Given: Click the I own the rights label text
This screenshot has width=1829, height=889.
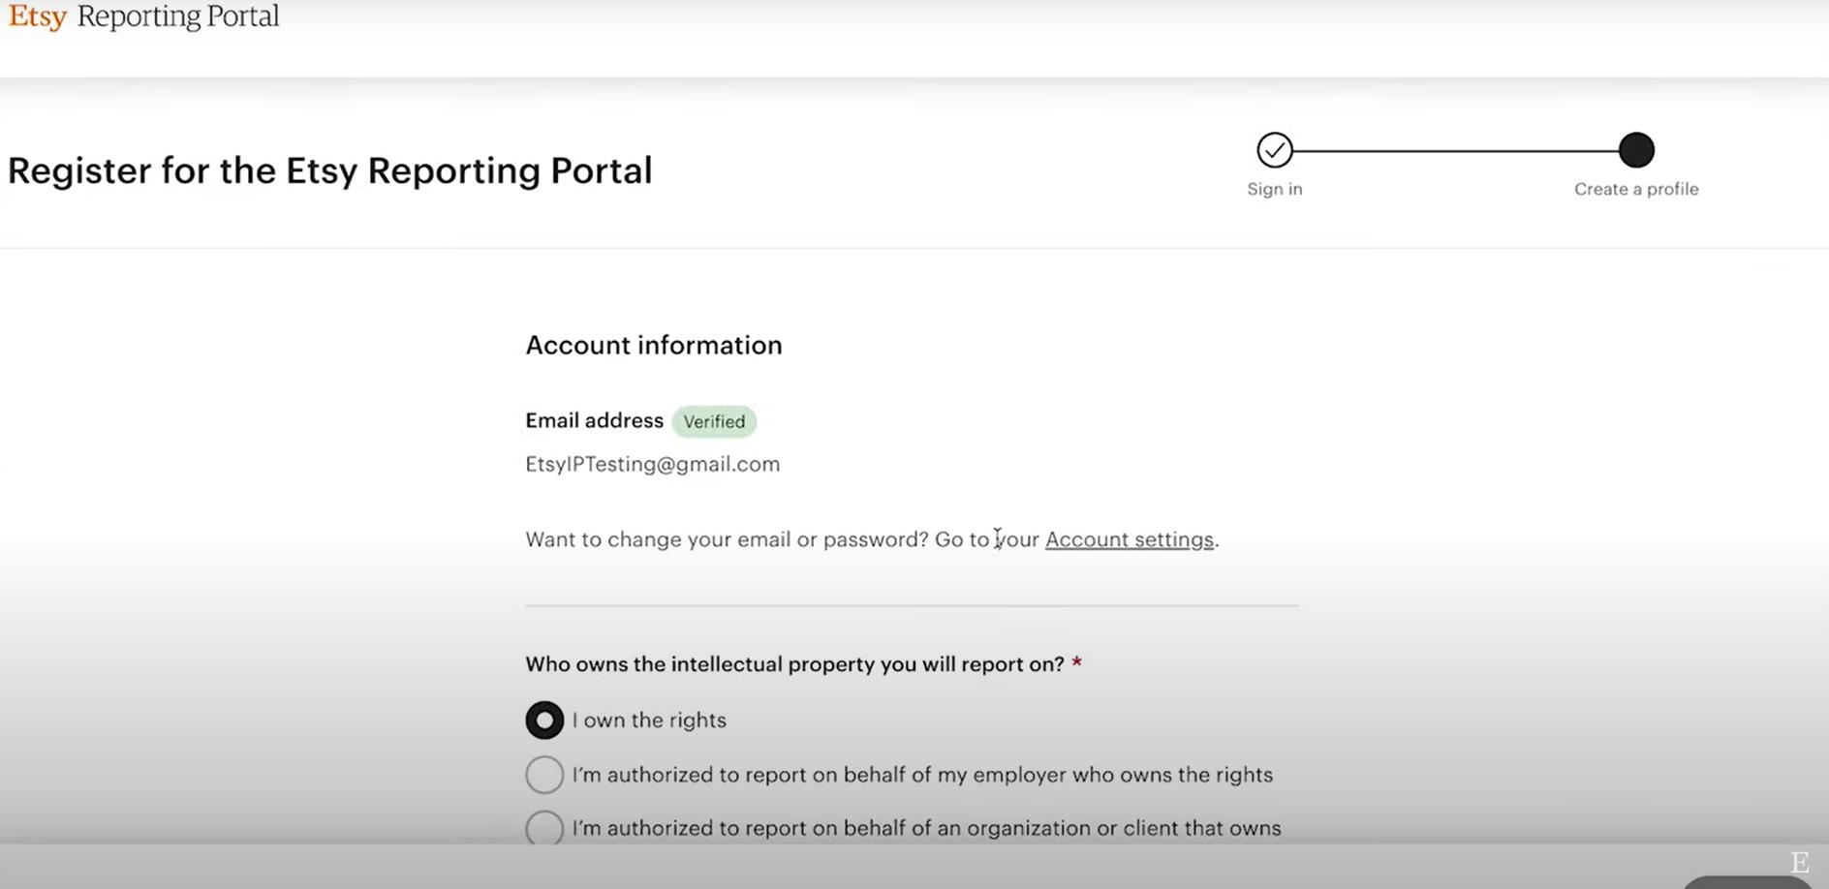Looking at the screenshot, I should click(x=649, y=720).
